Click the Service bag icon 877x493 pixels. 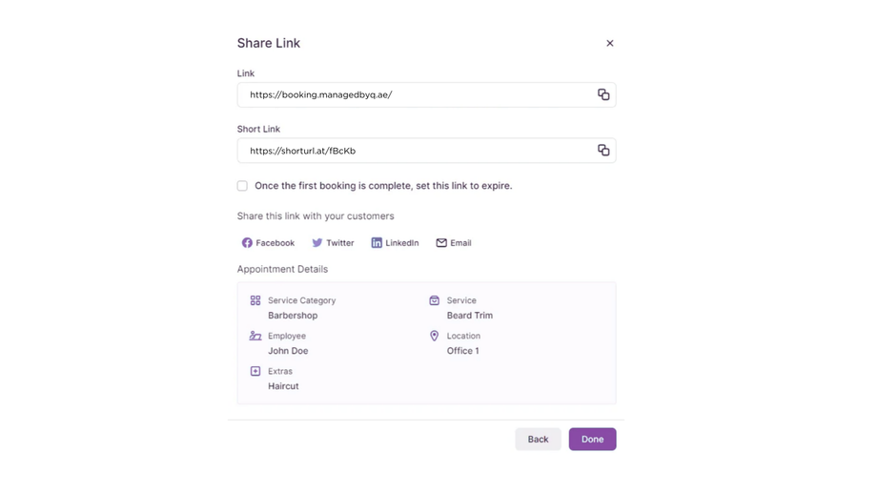434,300
